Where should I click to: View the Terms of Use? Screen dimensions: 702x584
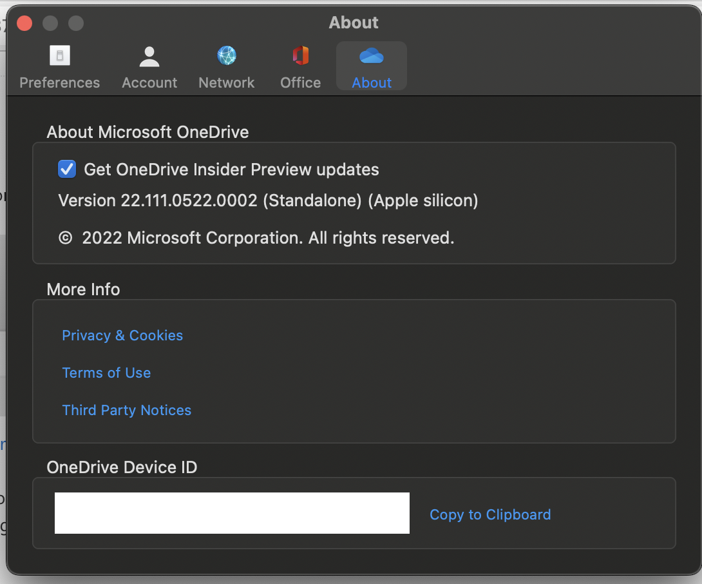click(106, 373)
